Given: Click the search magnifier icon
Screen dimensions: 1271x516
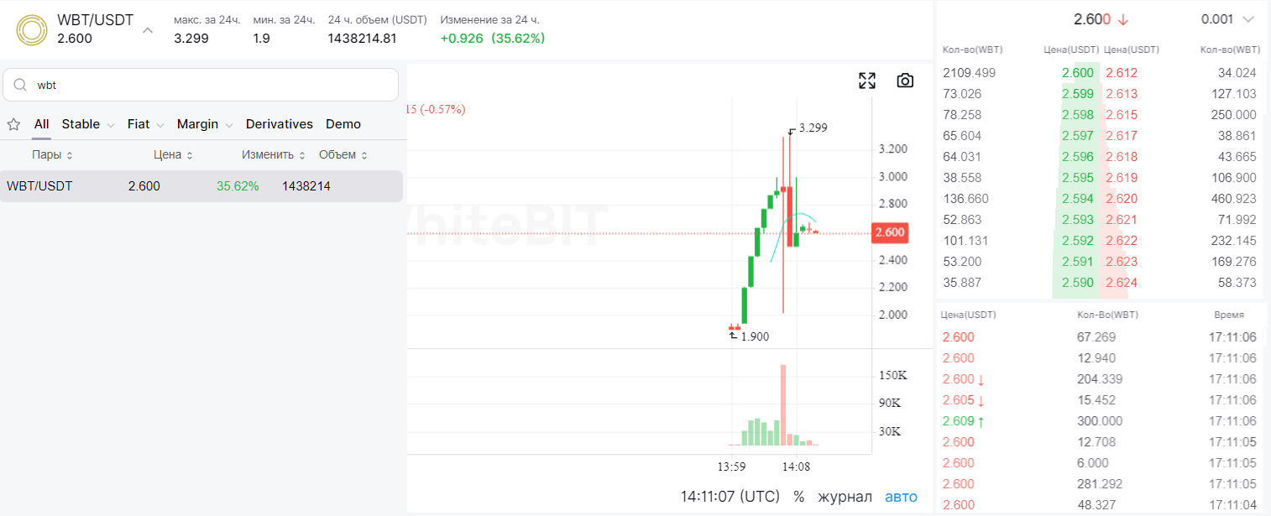Looking at the screenshot, I should [21, 85].
